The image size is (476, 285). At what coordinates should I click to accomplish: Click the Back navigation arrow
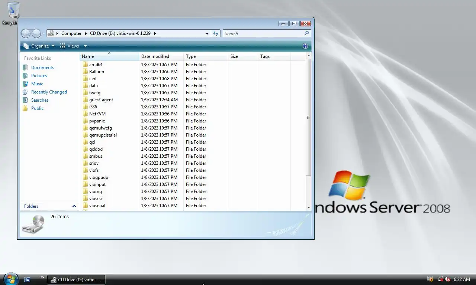click(26, 33)
